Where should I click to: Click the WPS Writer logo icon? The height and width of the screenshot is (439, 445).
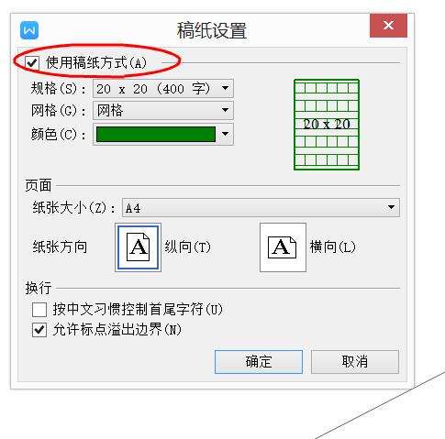point(29,30)
